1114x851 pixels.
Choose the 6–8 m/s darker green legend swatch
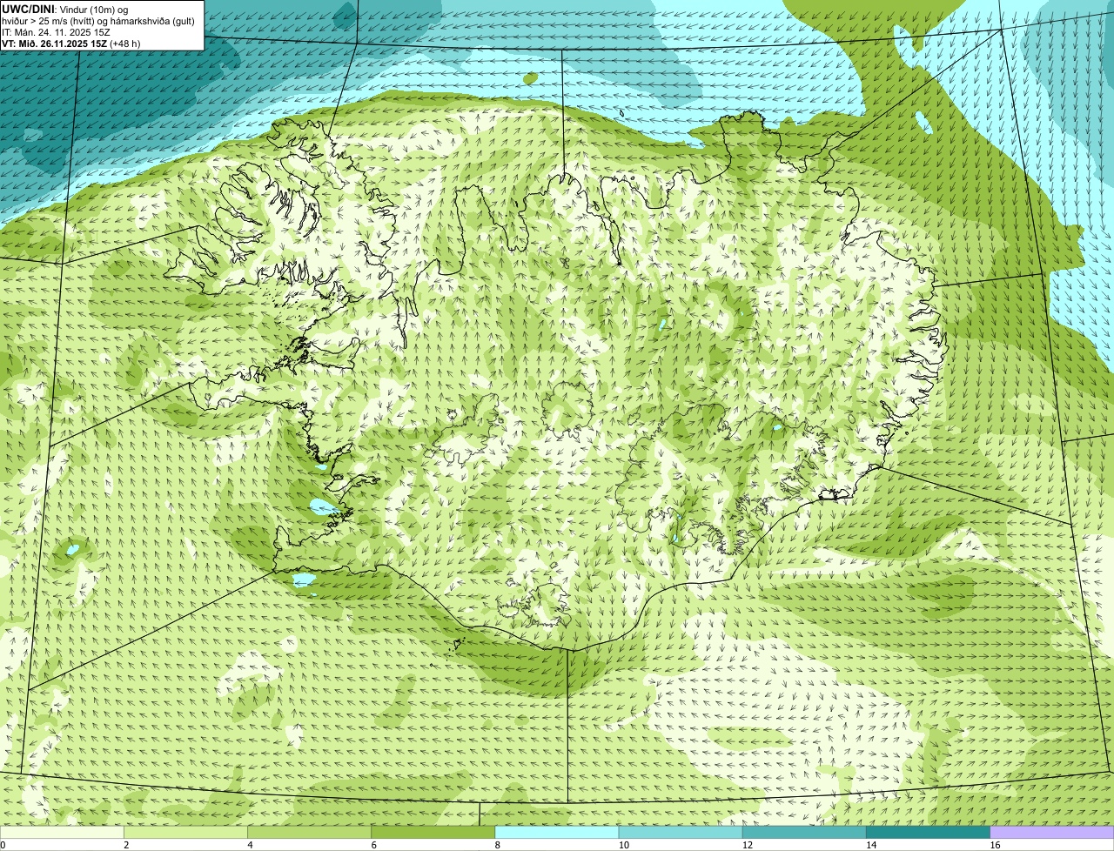tap(433, 833)
